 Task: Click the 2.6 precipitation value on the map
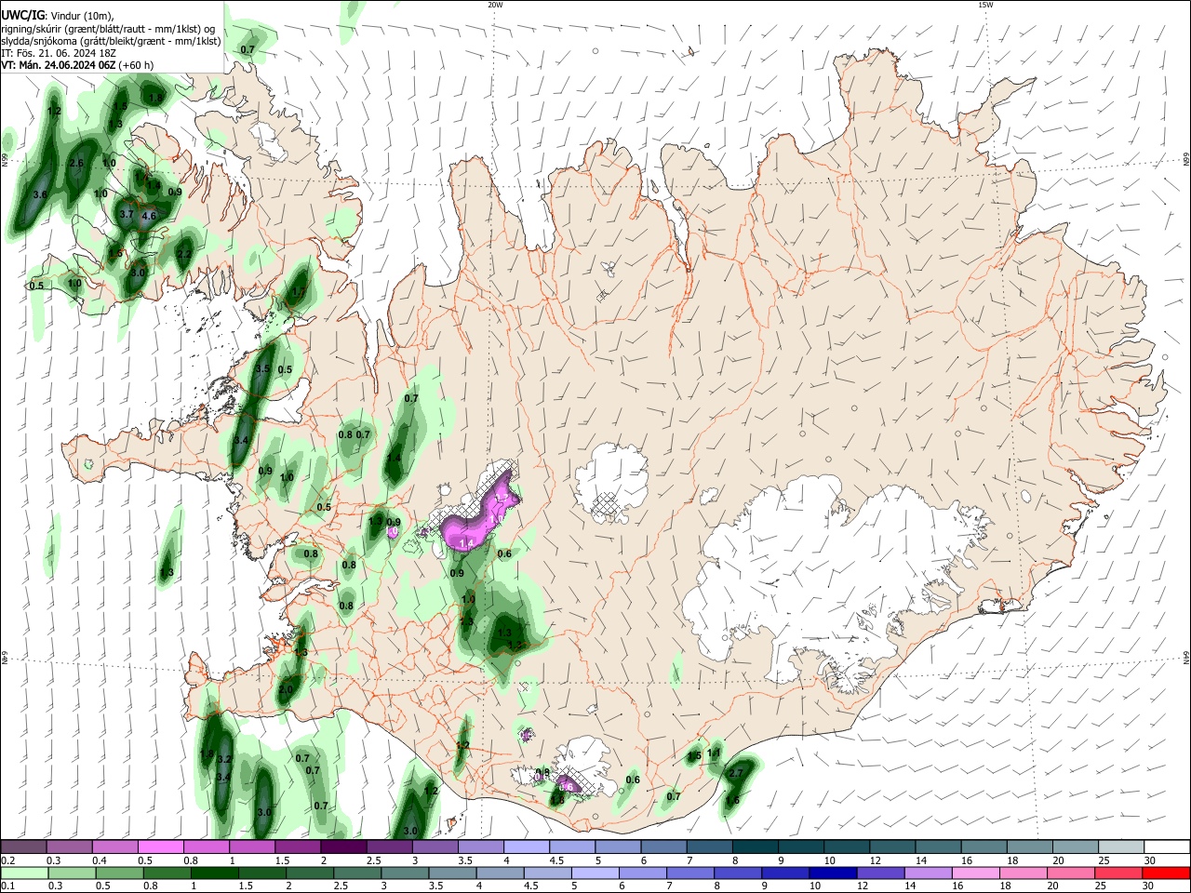[76, 163]
